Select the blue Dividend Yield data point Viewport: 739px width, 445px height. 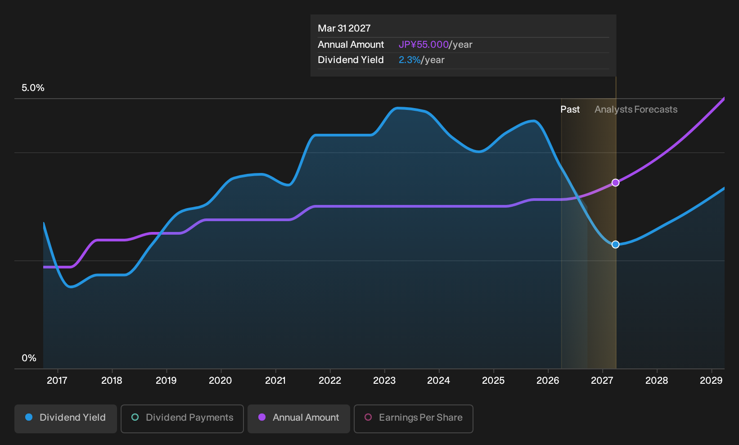616,244
